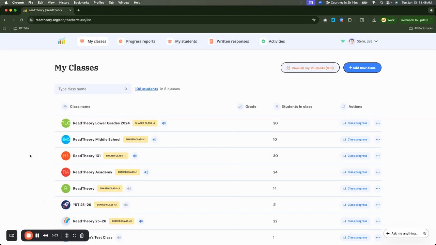436x245 pixels.
Task: Expand the Stern, Lisa account menu
Action: (363, 41)
